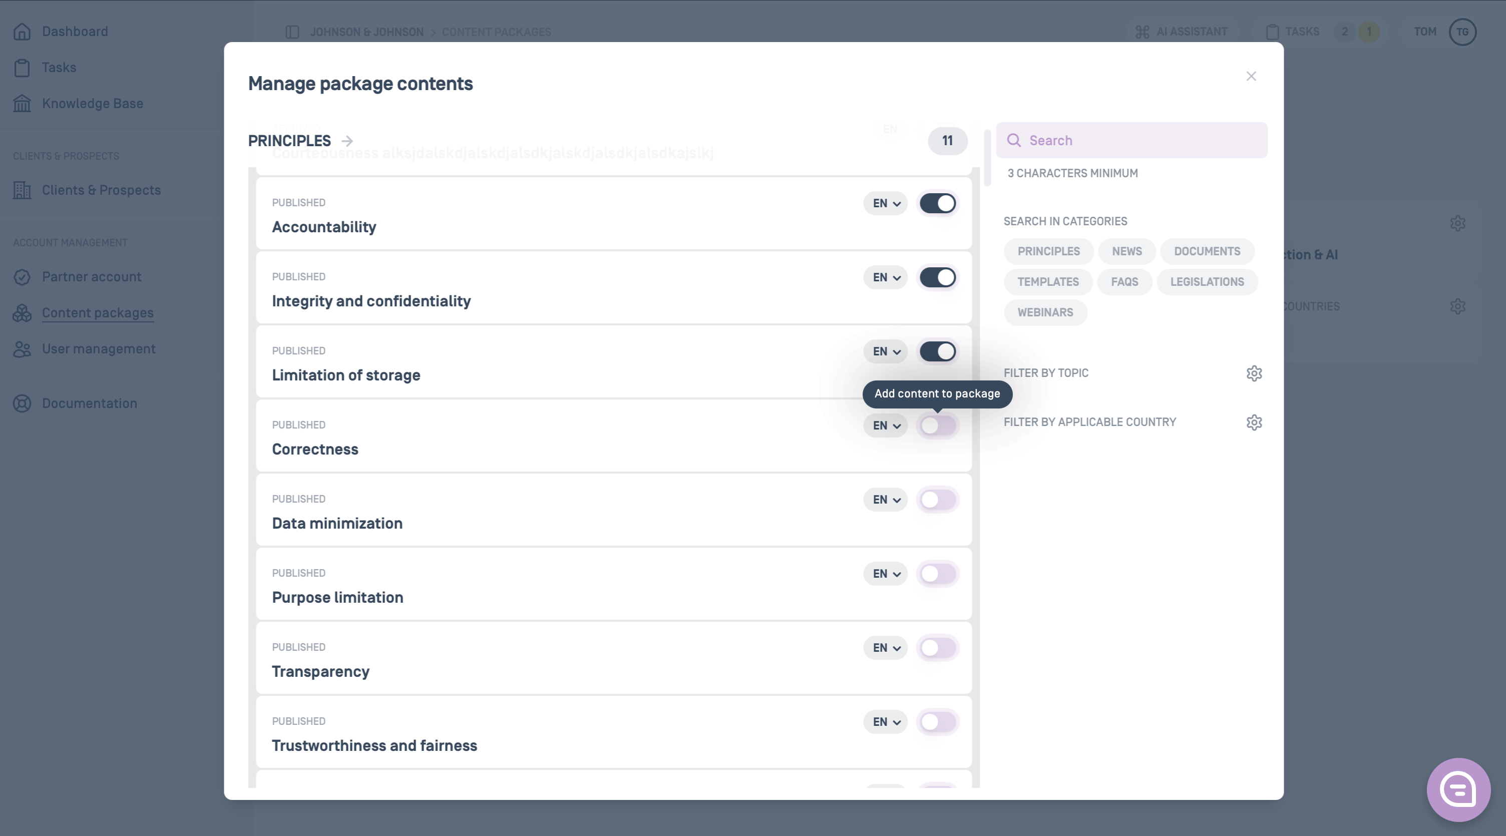Viewport: 1506px width, 836px height.
Task: Click the chat support bubble icon
Action: (1458, 790)
